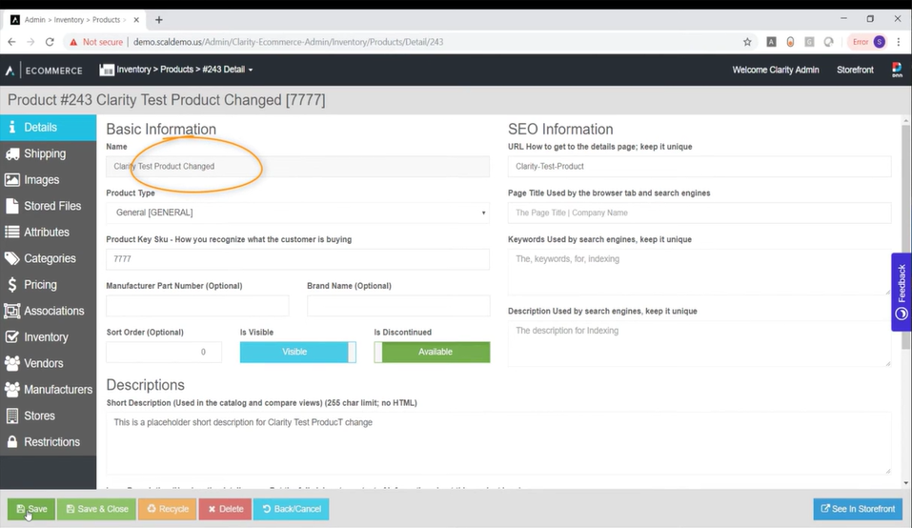Click the Recycle button
The height and width of the screenshot is (528, 912).
pos(168,509)
